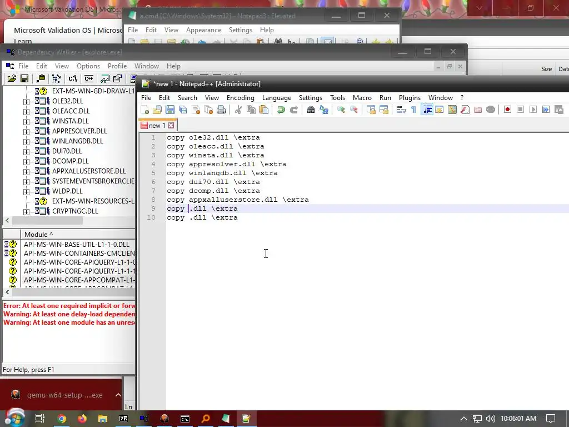Open Dependency Walker Profile menu
This screenshot has width=569, height=427.
coord(117,66)
